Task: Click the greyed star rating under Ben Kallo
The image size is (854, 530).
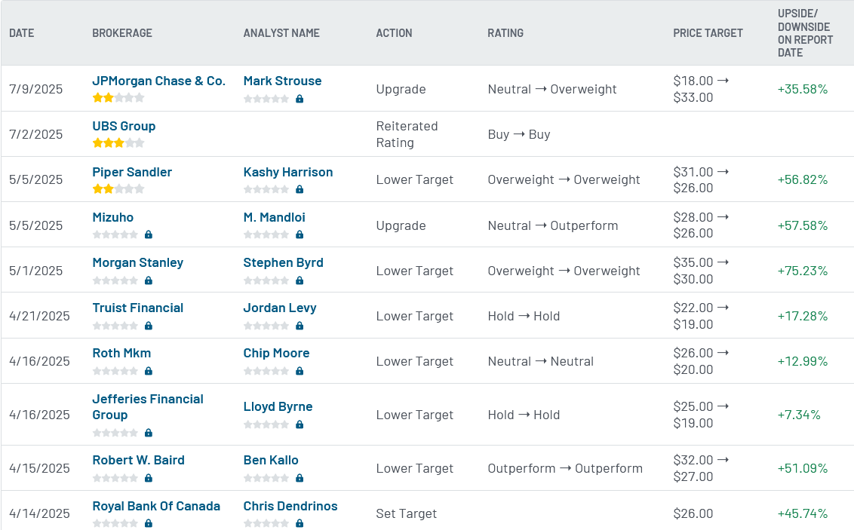Action: click(x=266, y=478)
